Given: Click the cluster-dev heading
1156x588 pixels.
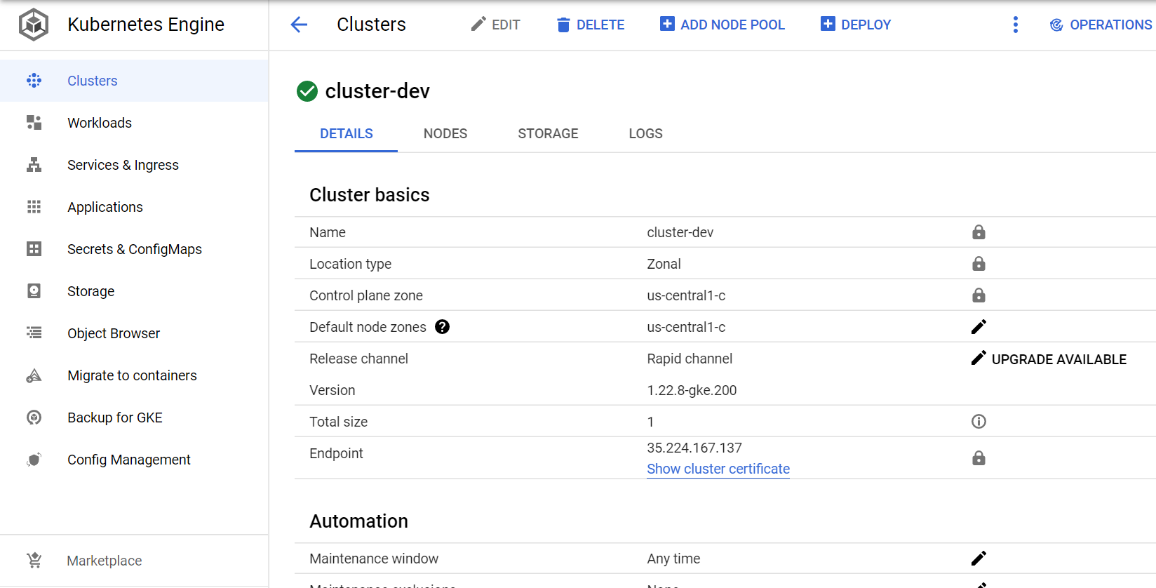Looking at the screenshot, I should pyautogui.click(x=377, y=91).
